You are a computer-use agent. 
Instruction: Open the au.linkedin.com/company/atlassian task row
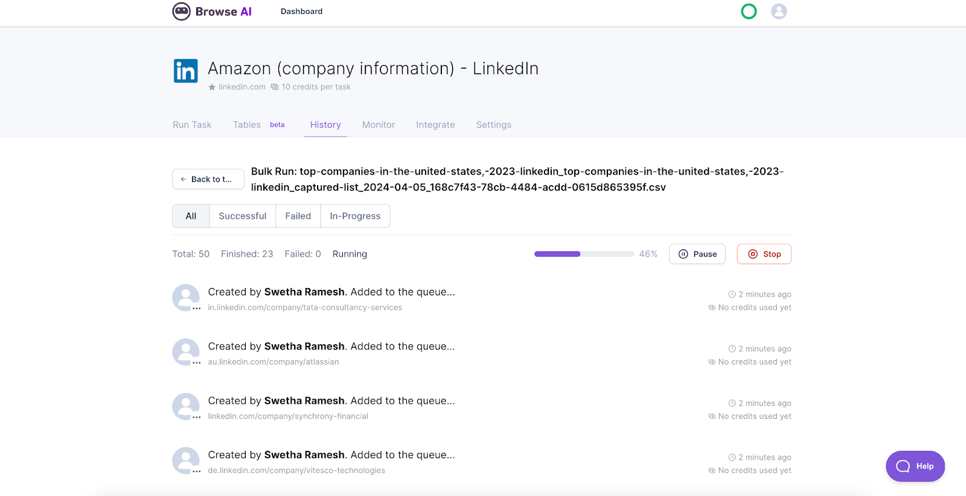482,353
